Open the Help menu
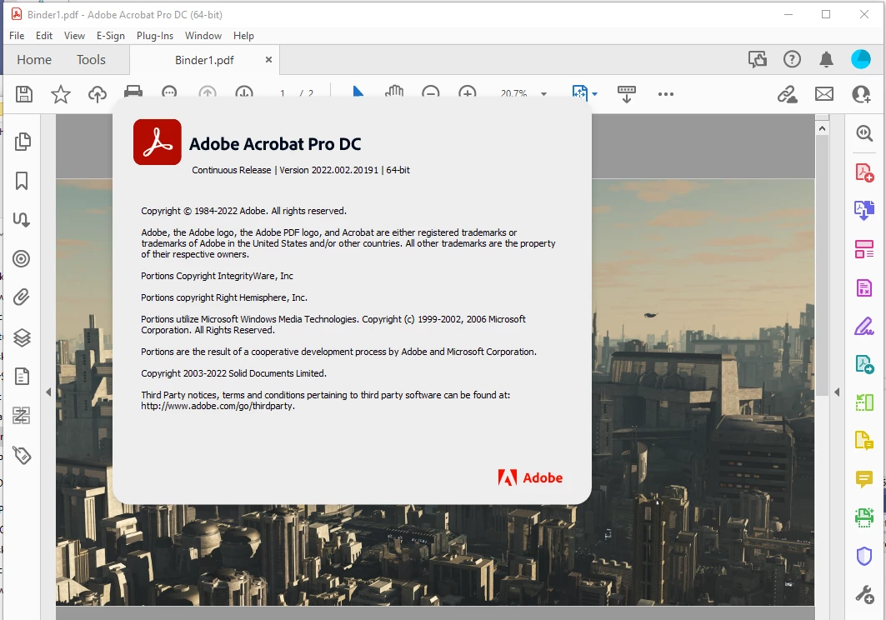 pyautogui.click(x=243, y=36)
